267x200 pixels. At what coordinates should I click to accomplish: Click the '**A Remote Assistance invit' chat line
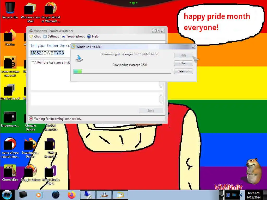(51, 63)
